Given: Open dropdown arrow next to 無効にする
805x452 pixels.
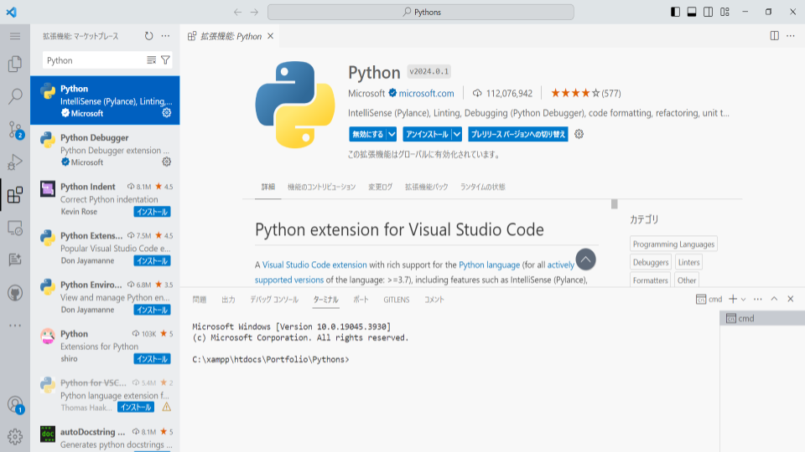Looking at the screenshot, I should point(392,134).
